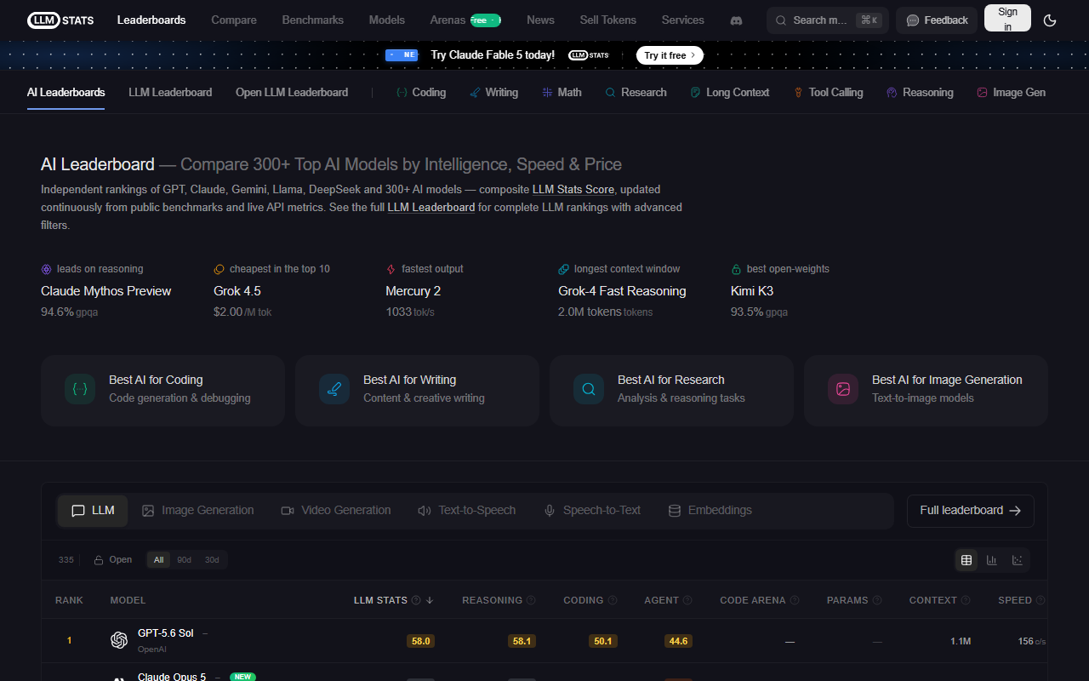Switch to table view
Screen dimensions: 1089x681
pyautogui.click(x=966, y=559)
